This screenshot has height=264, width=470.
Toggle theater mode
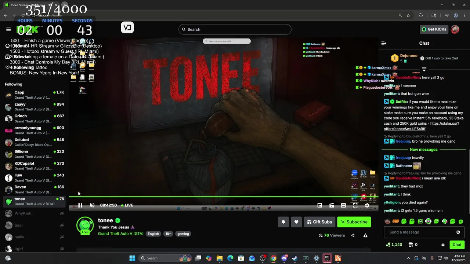pyautogui.click(x=343, y=205)
